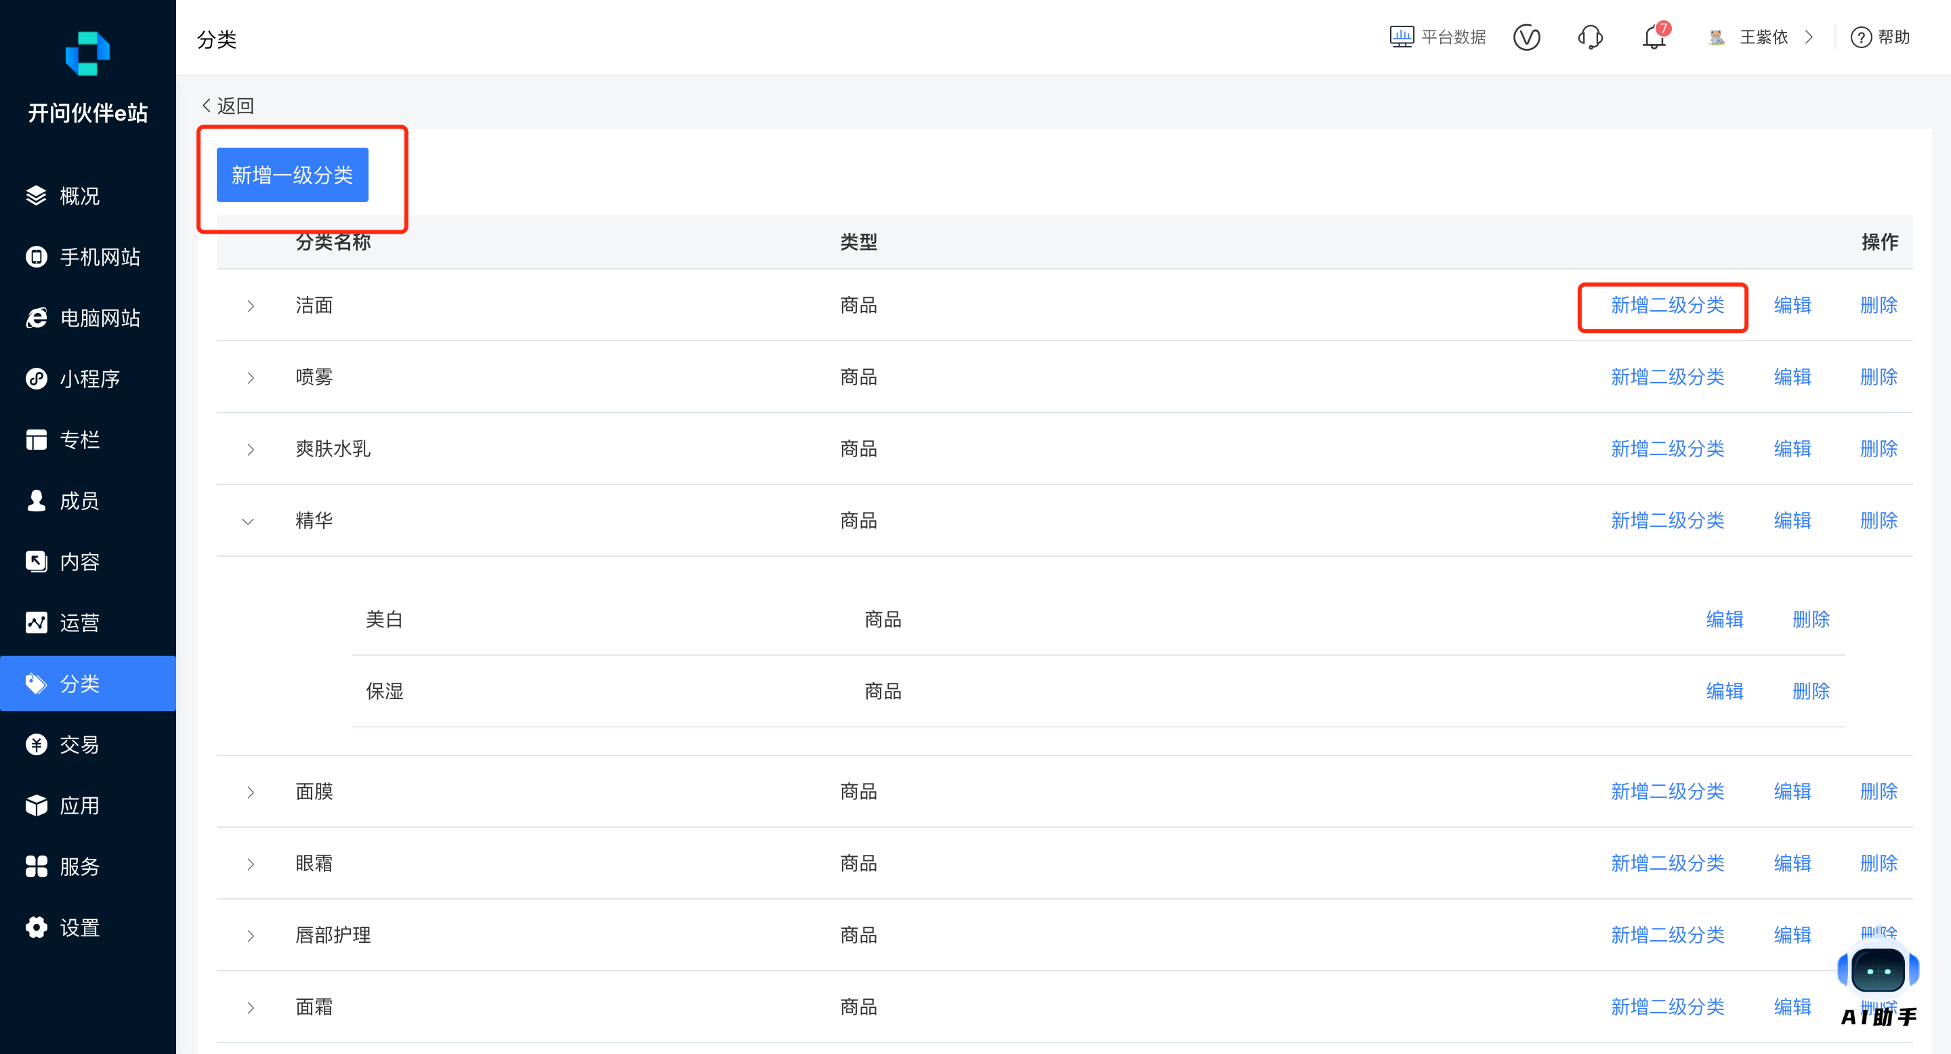The height and width of the screenshot is (1054, 1951).
Task: Collapse the 精华 category row
Action: pyautogui.click(x=248, y=521)
